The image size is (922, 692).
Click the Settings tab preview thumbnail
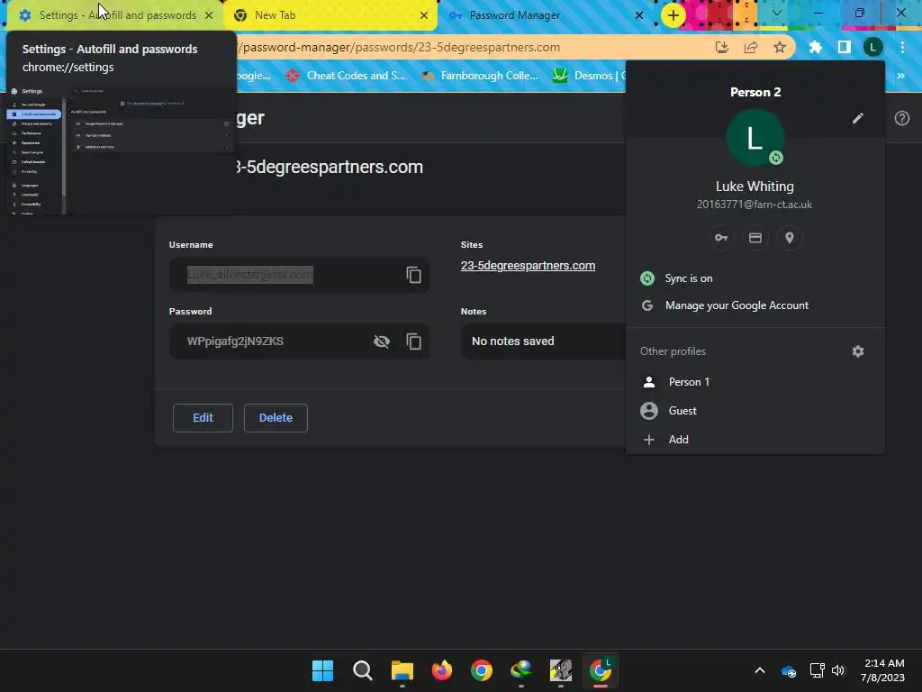(122, 150)
